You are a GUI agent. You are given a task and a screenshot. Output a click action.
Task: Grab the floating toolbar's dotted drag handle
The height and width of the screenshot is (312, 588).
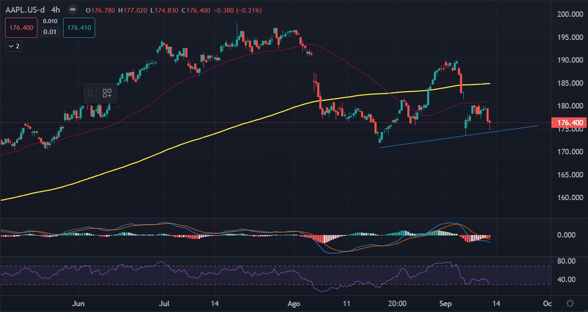pos(90,93)
